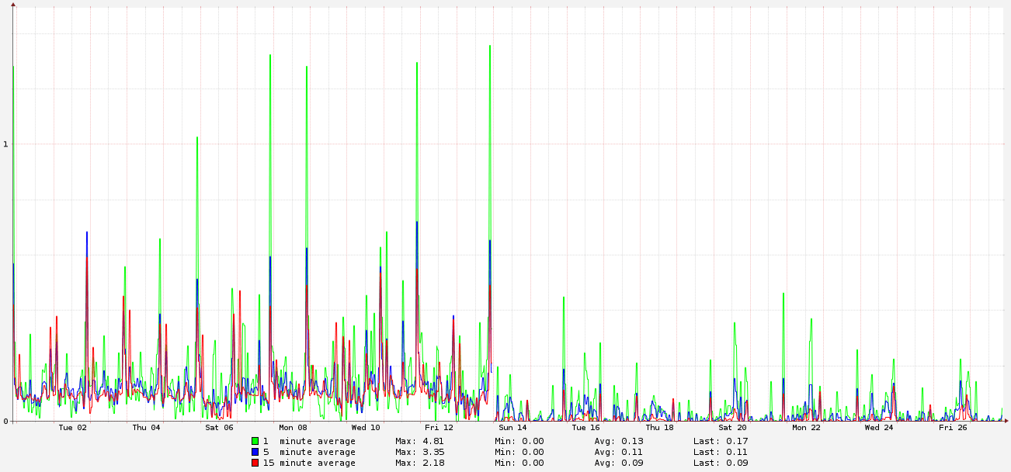Image resolution: width=1011 pixels, height=472 pixels.
Task: Click the Avg 0.11 value in legend
Action: pos(619,452)
